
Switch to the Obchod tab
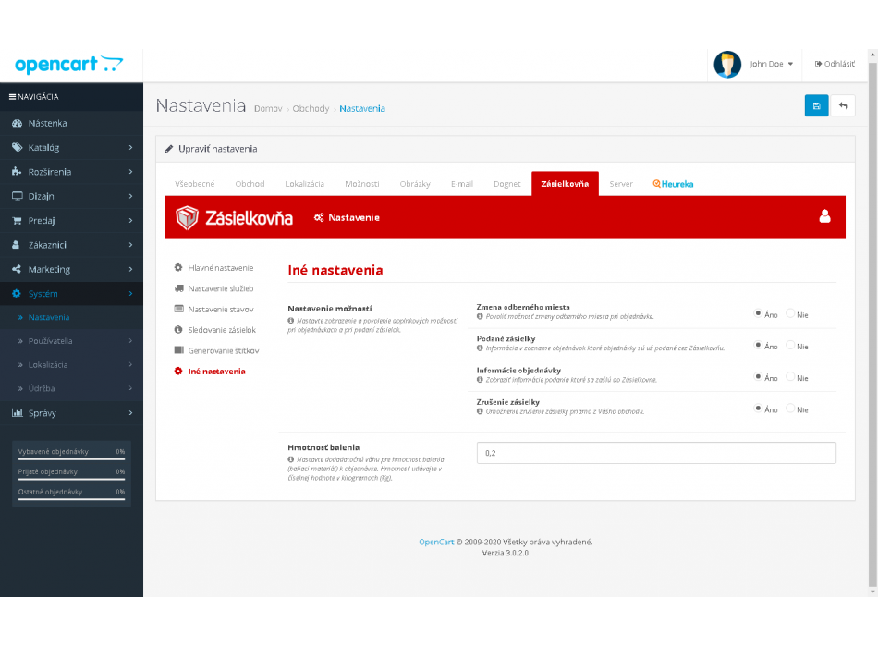tap(250, 184)
